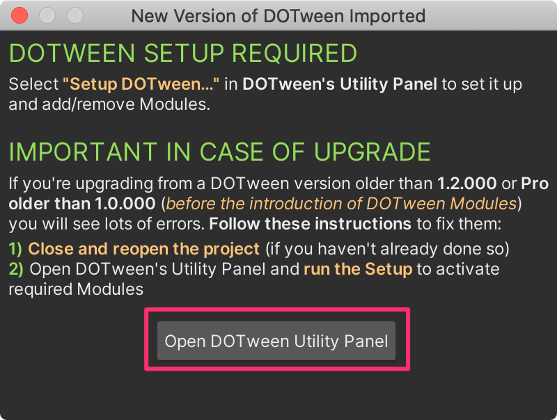Click the Open DOTween Utility Panel button
The image size is (557, 420).
click(x=276, y=341)
